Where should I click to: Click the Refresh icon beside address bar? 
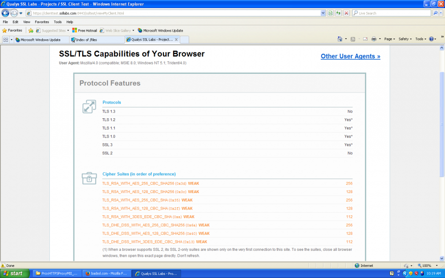tap(338, 13)
